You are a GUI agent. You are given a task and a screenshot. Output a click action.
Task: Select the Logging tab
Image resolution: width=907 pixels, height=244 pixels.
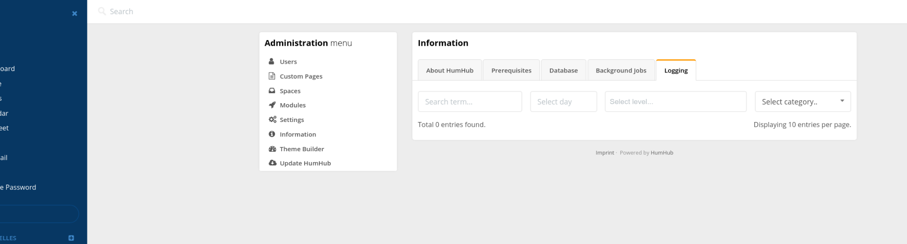[x=676, y=70]
